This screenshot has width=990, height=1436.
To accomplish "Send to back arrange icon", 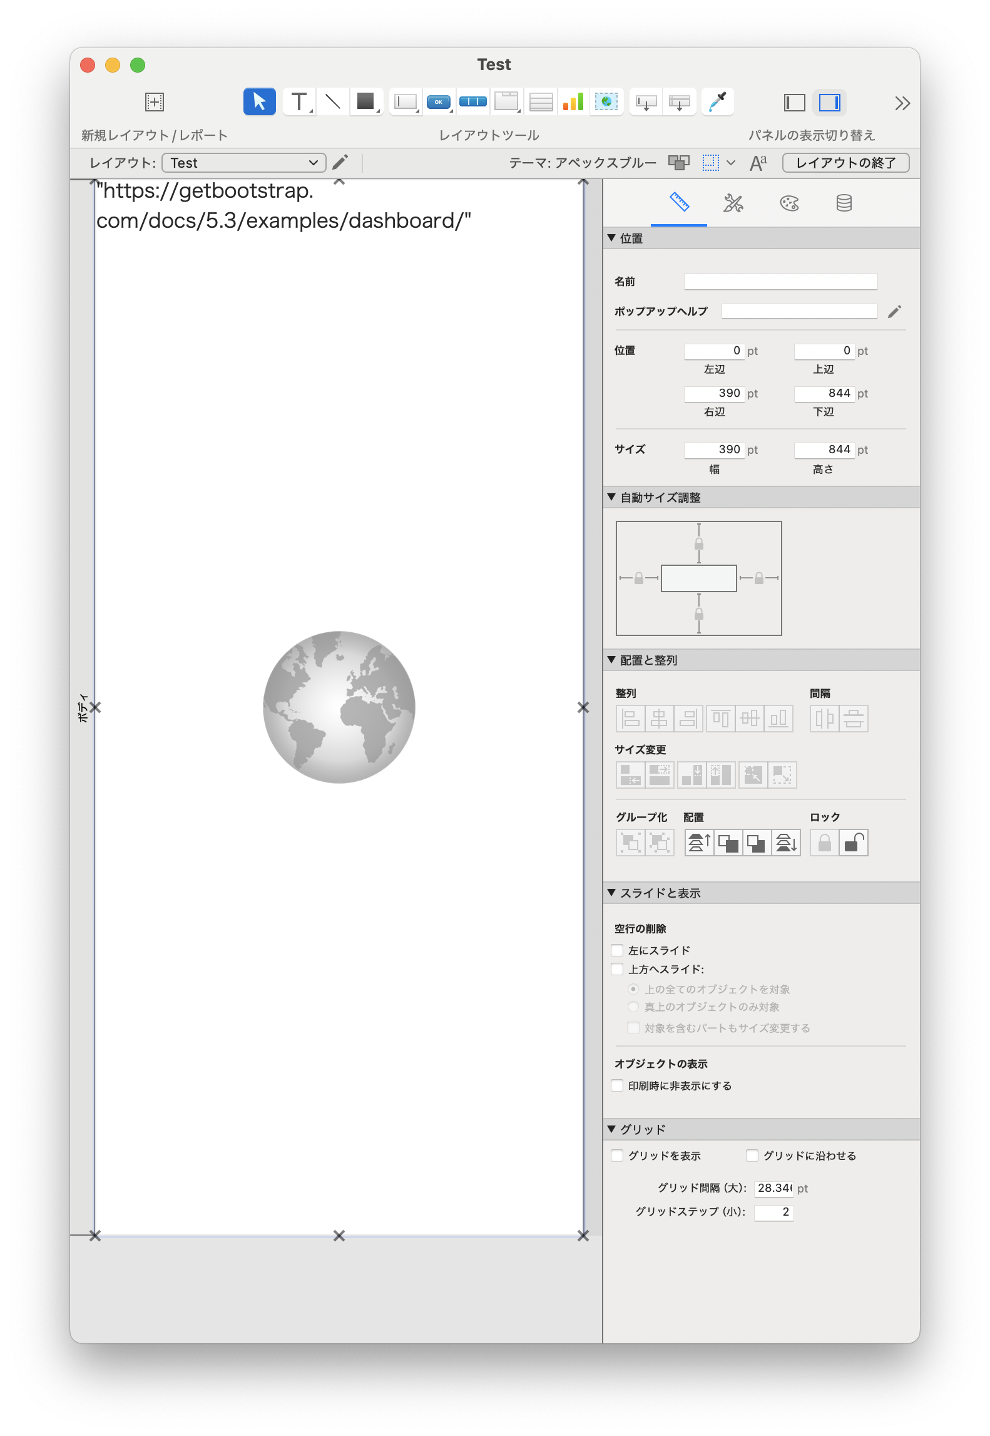I will [786, 843].
